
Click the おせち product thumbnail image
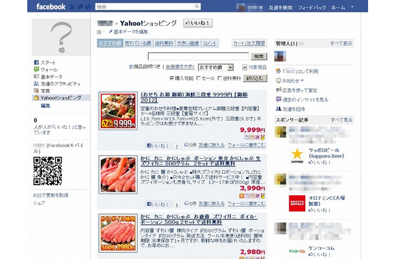[118, 111]
